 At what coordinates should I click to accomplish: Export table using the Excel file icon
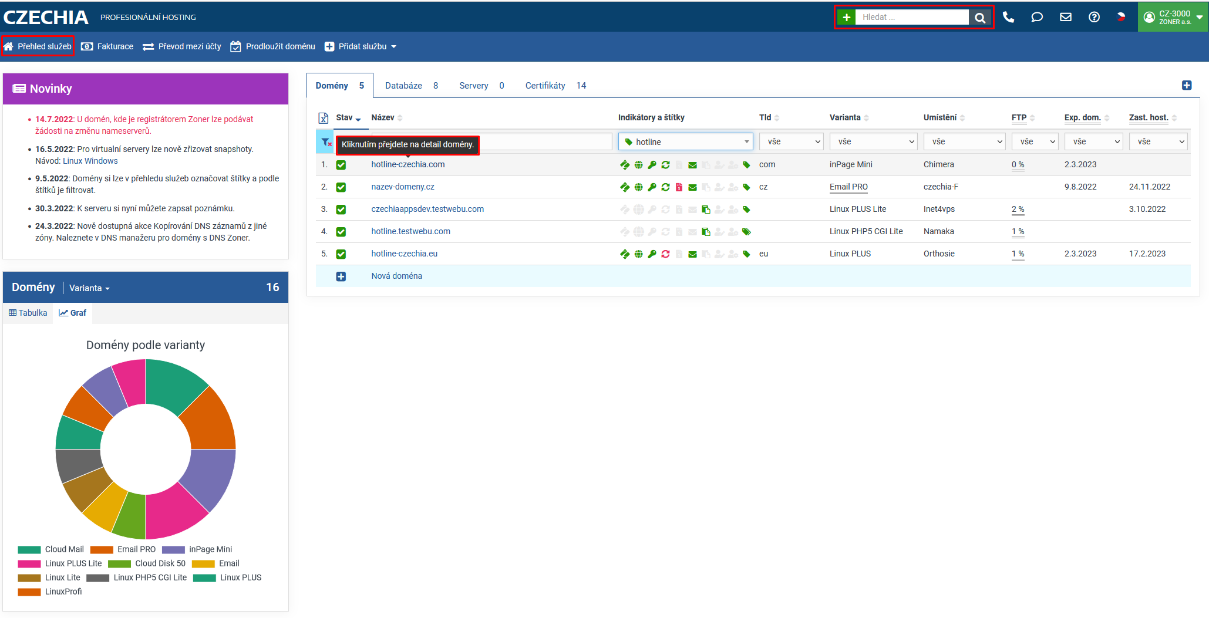click(323, 118)
